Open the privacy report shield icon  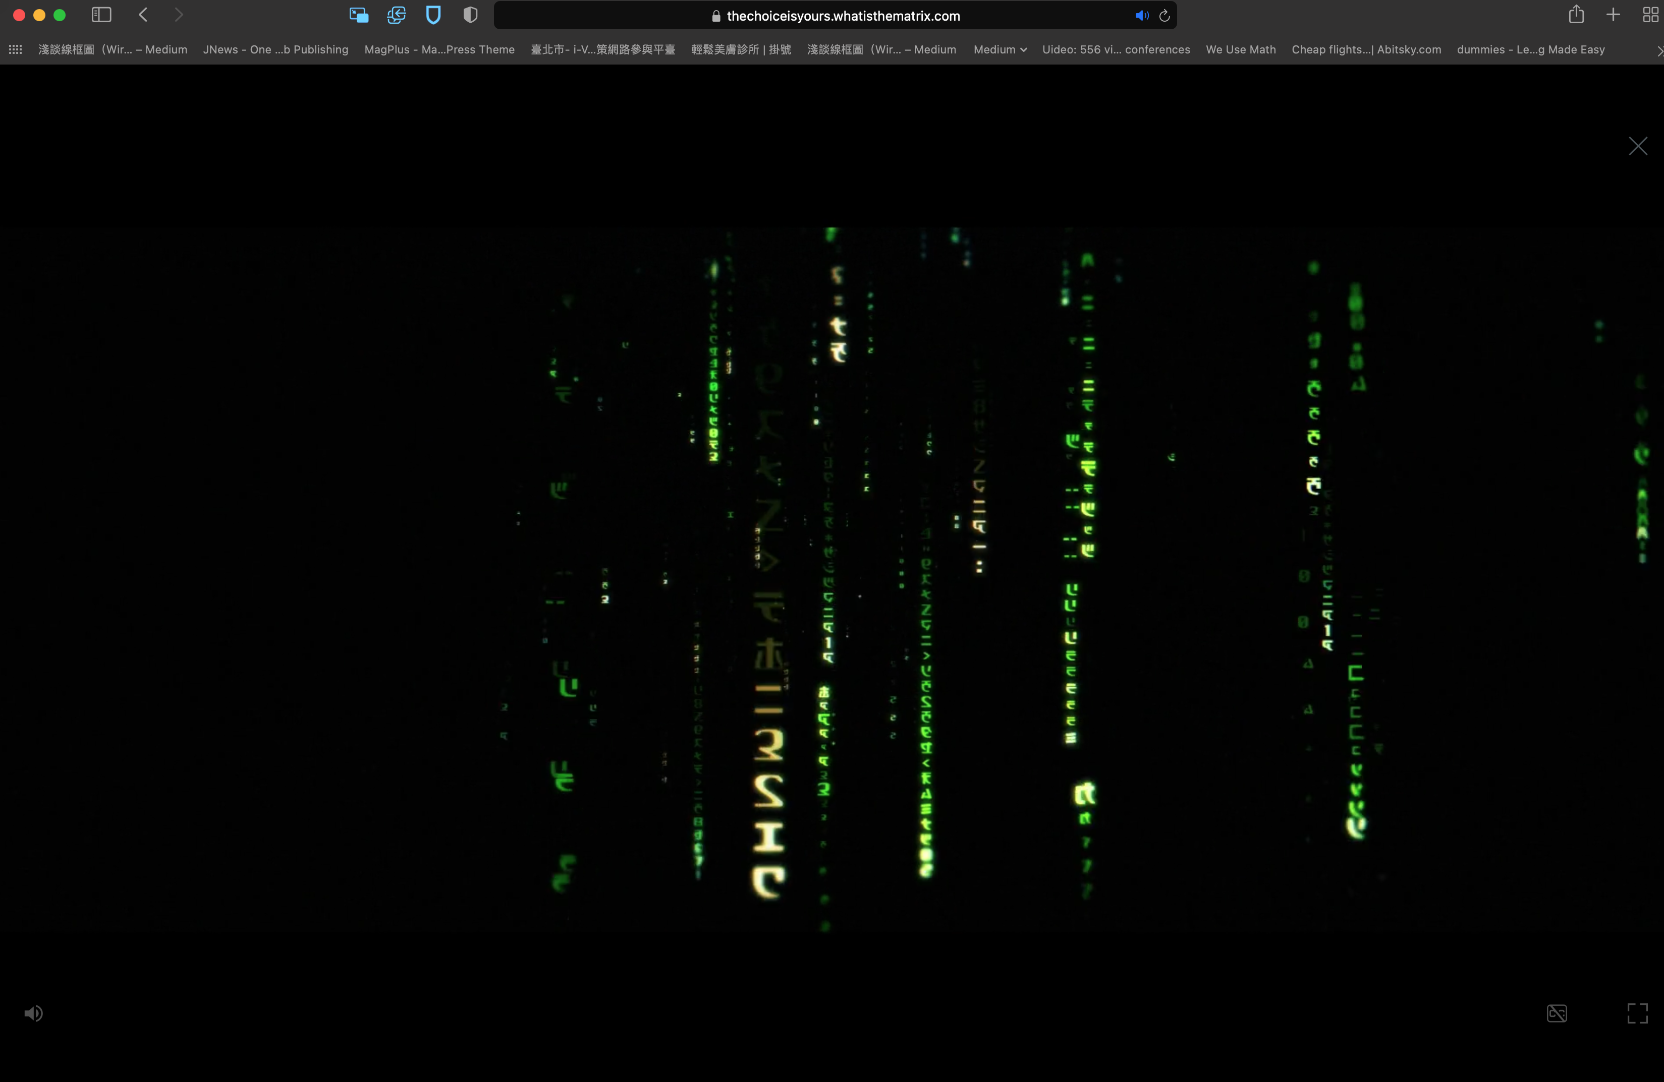[x=471, y=15]
